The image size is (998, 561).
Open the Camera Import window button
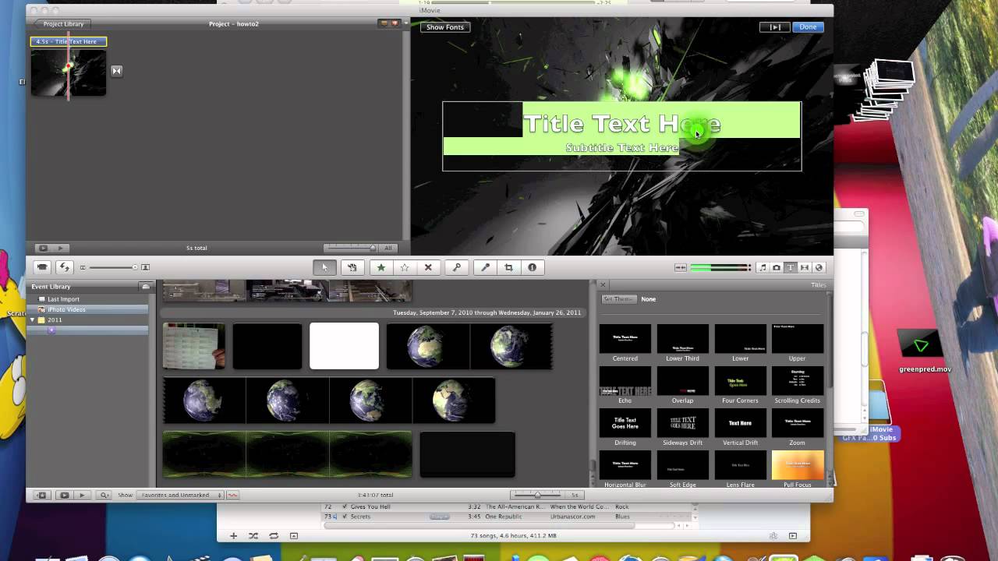click(x=42, y=267)
